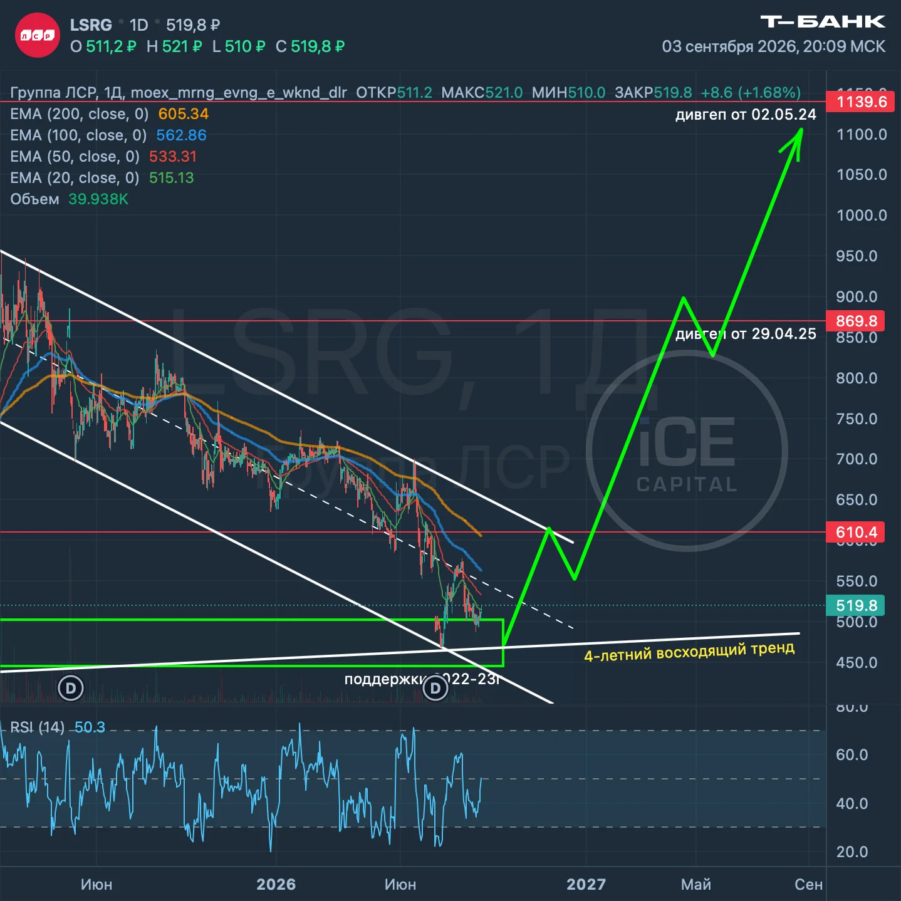The width and height of the screenshot is (901, 901).
Task: Click the дивгеп от 02.05.24 annotation text
Action: (x=746, y=115)
